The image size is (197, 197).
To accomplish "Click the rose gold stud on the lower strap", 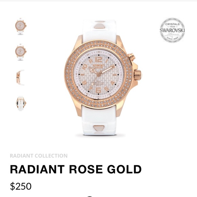I will tap(99, 128).
